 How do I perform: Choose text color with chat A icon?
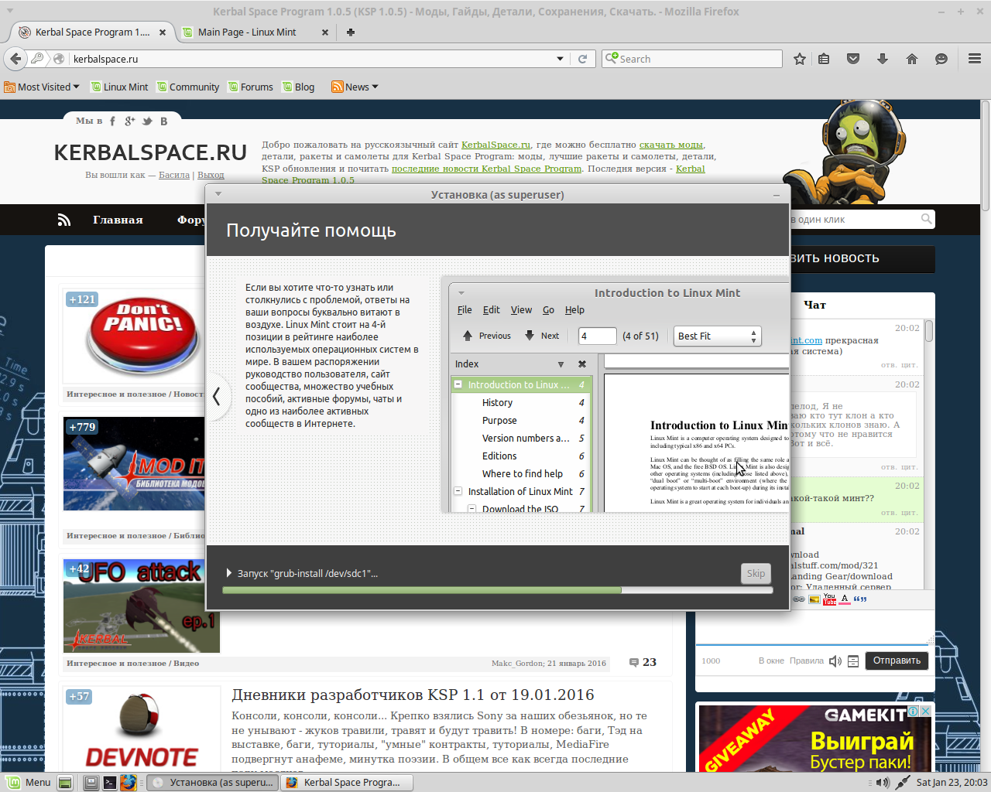[x=845, y=599]
